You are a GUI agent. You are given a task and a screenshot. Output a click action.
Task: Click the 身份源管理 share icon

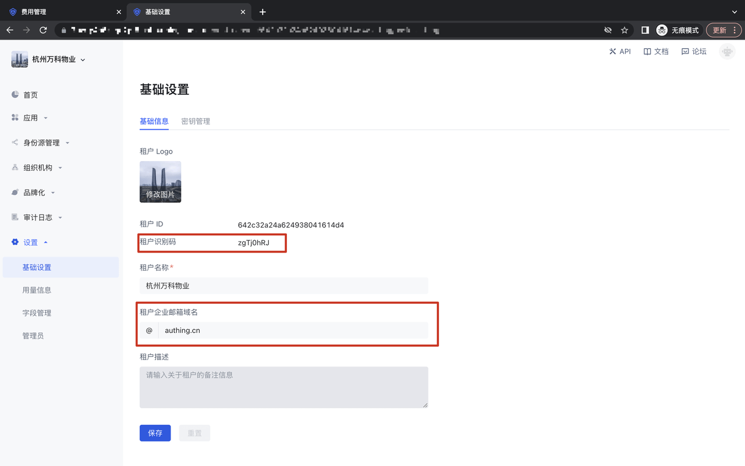15,143
